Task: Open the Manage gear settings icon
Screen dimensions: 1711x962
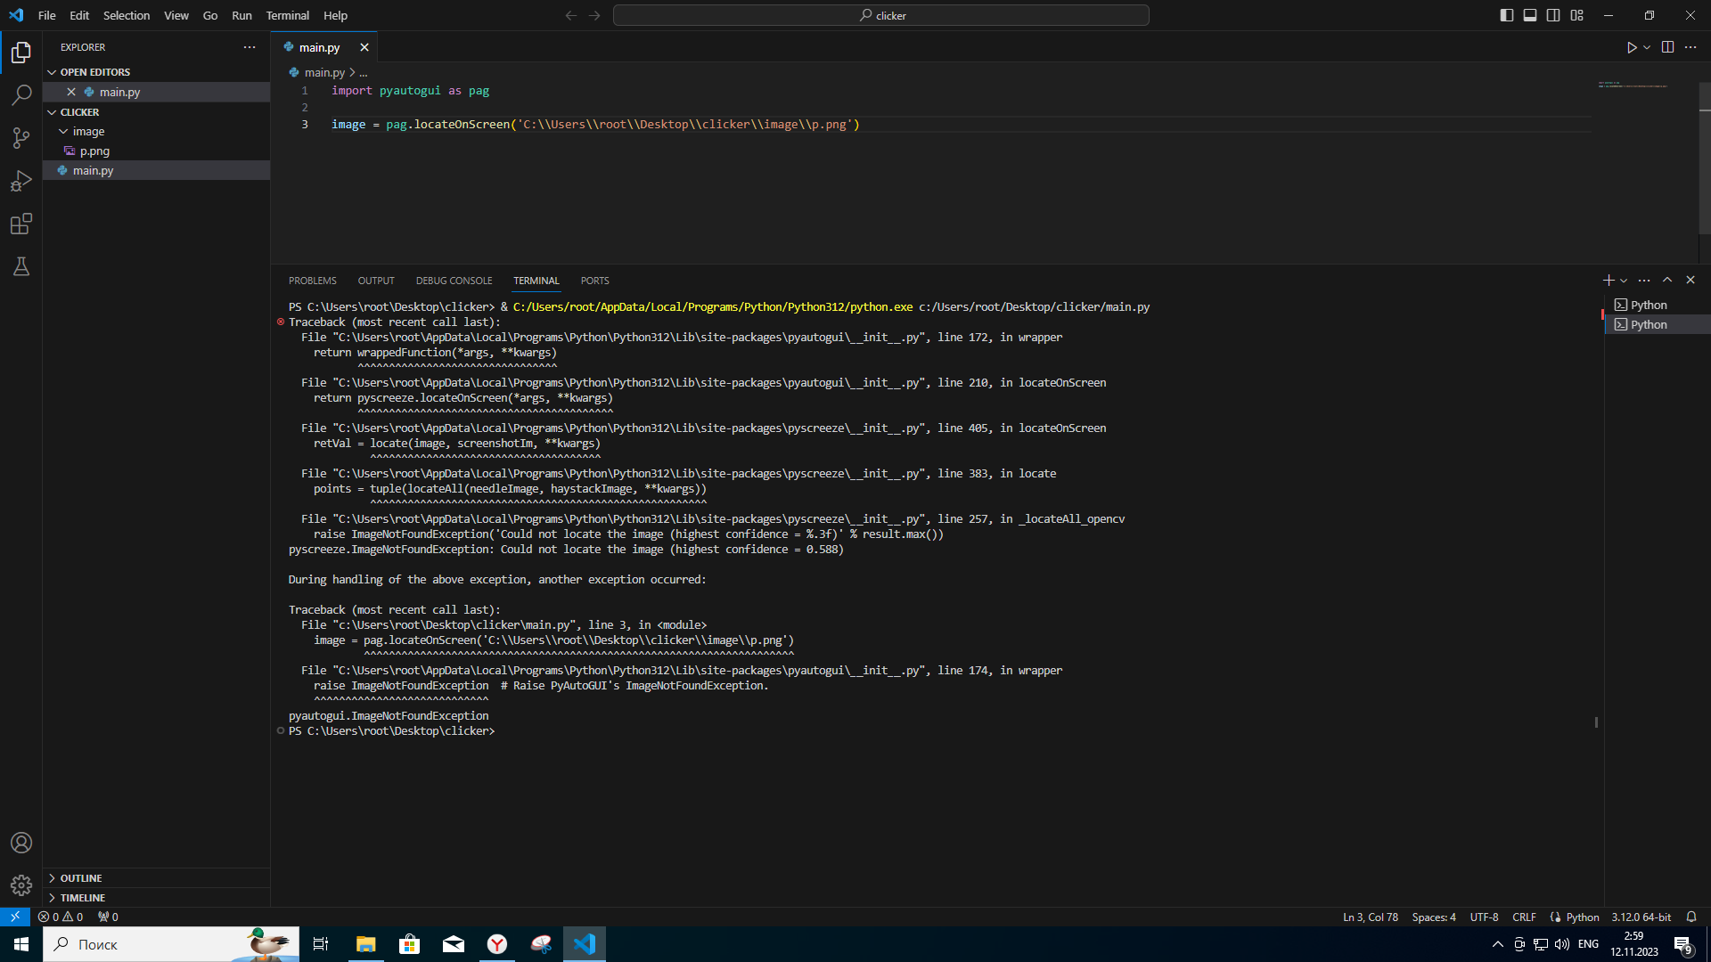Action: coord(21,885)
